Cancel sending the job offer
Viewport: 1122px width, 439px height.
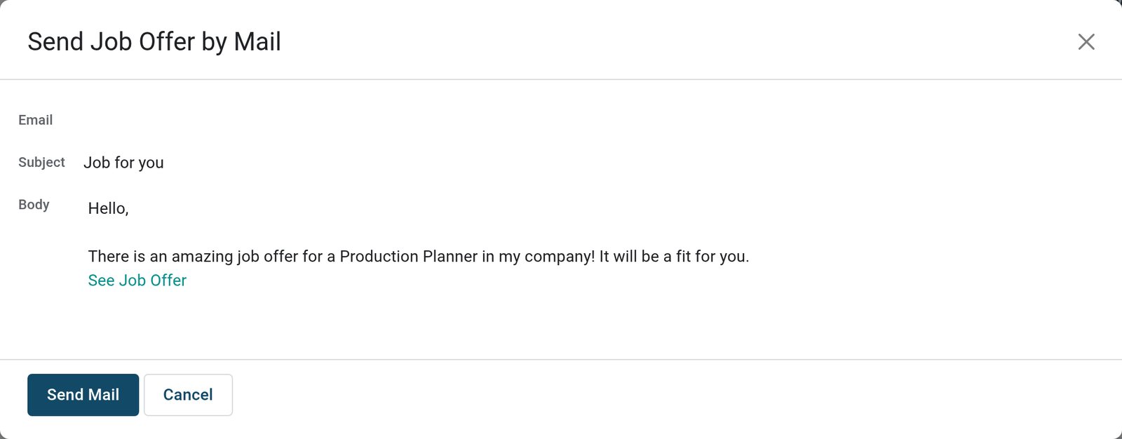coord(188,395)
